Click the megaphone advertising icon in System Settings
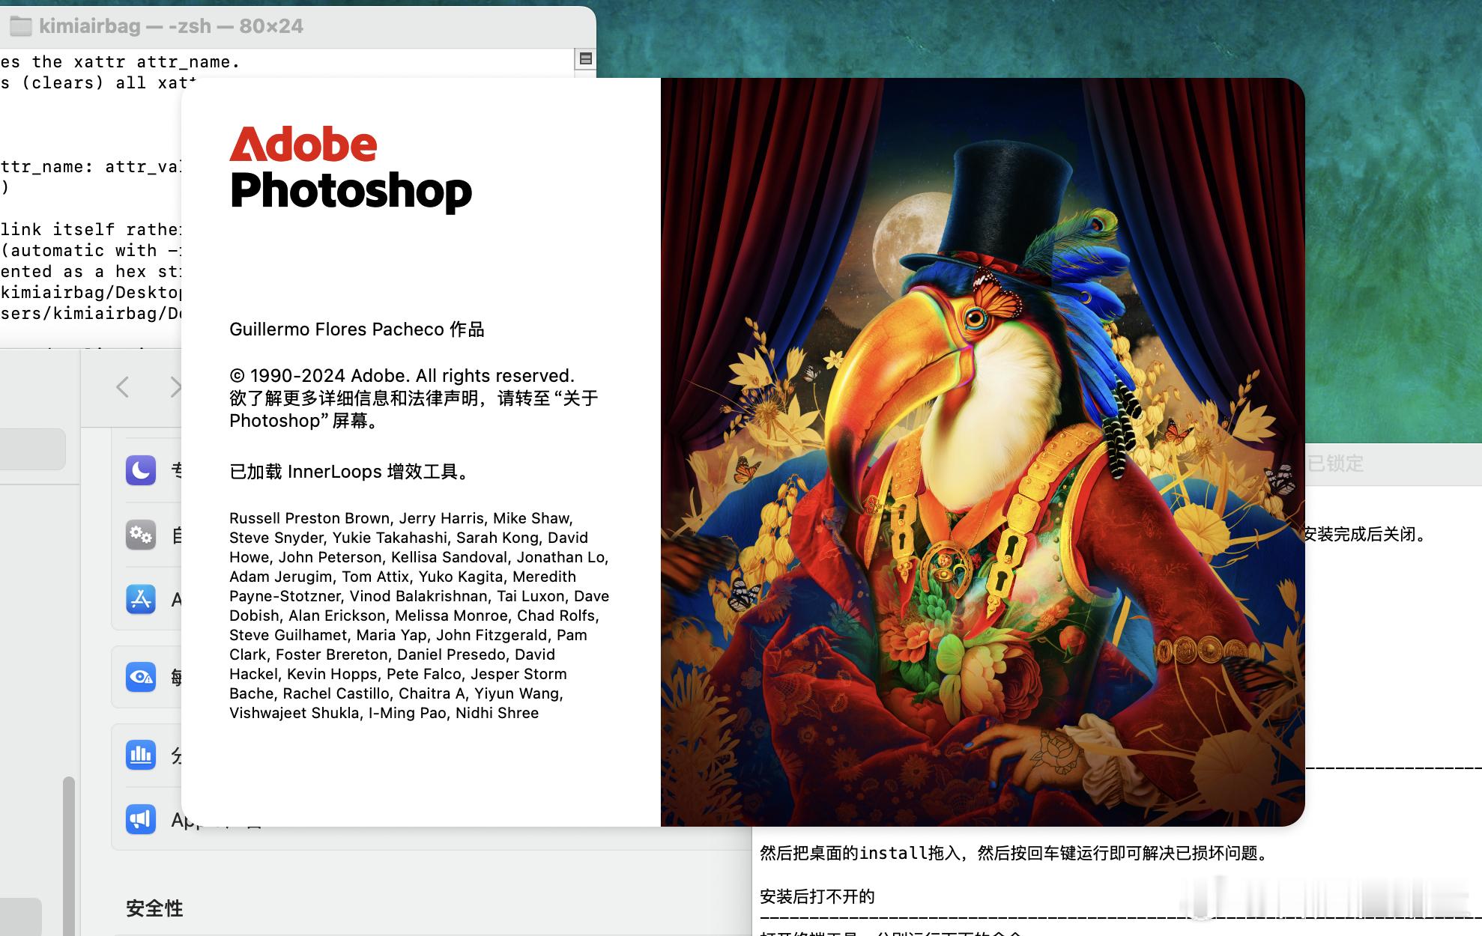 tap(141, 819)
